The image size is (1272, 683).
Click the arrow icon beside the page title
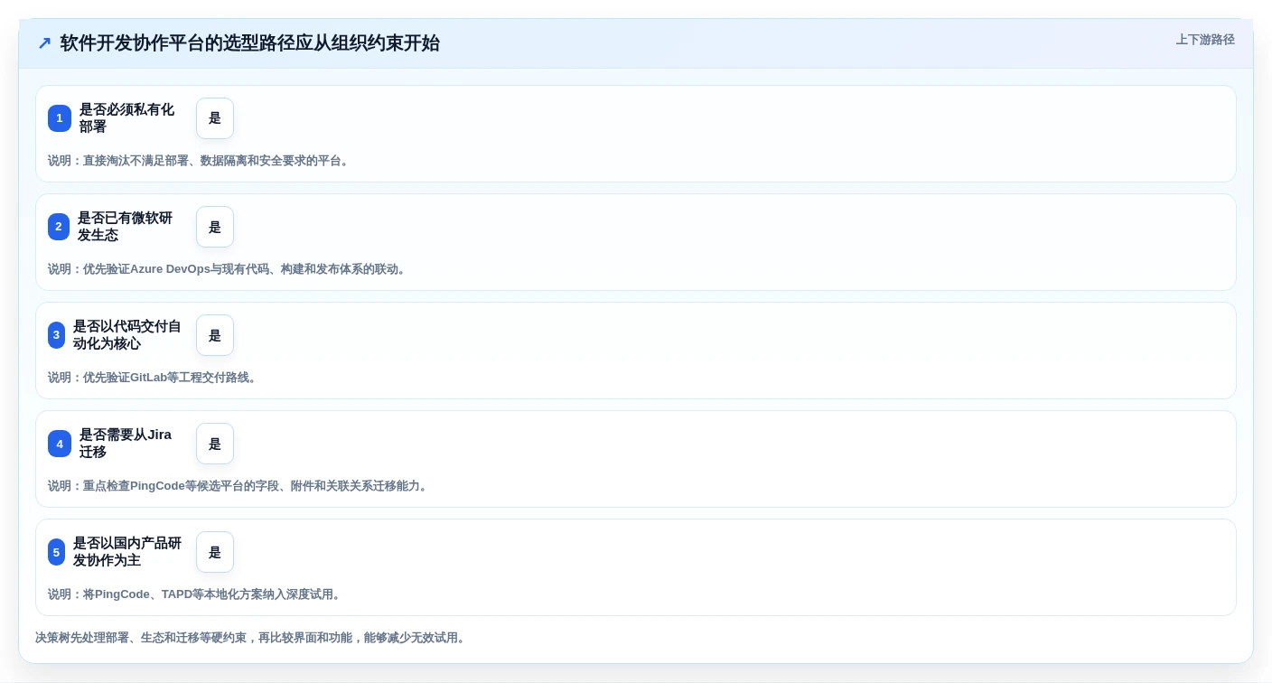43,43
